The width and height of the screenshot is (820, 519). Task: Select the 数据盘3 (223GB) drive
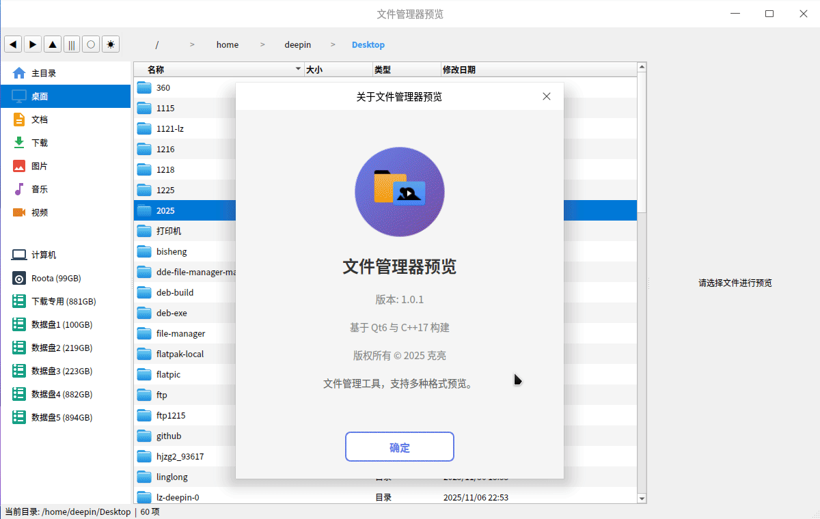click(x=65, y=371)
